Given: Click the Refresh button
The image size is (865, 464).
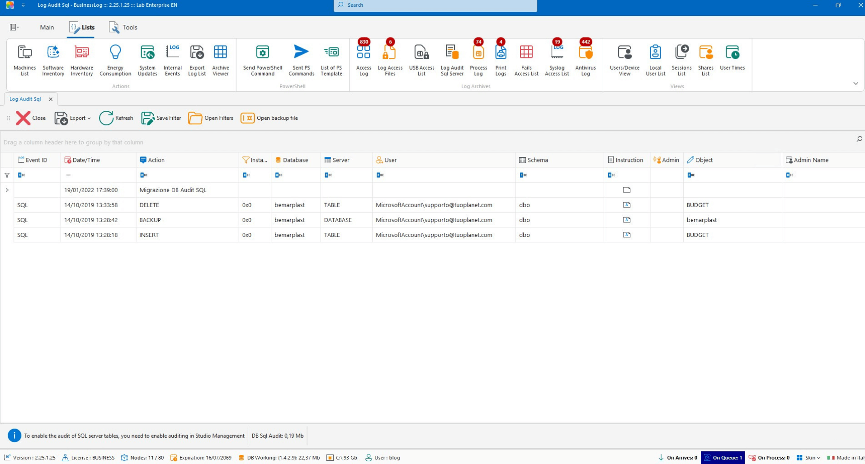Looking at the screenshot, I should pos(116,118).
